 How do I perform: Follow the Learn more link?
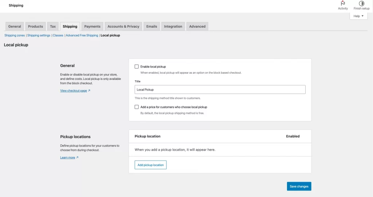click(x=67, y=158)
